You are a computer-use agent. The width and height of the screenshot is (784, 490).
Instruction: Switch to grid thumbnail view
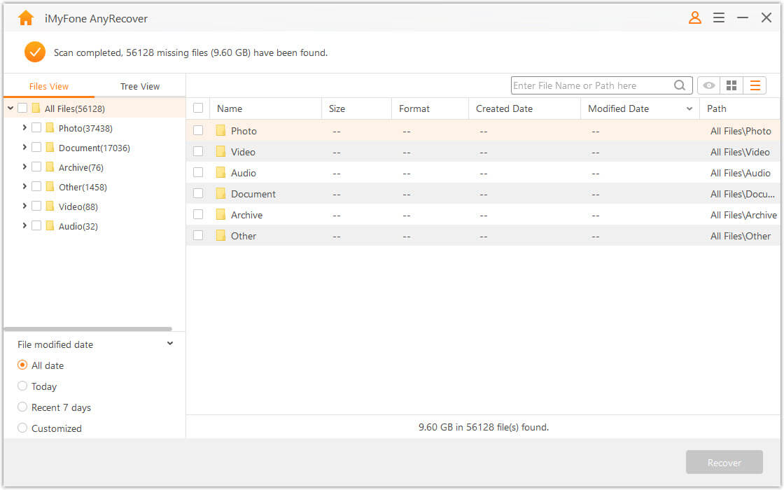tap(731, 85)
